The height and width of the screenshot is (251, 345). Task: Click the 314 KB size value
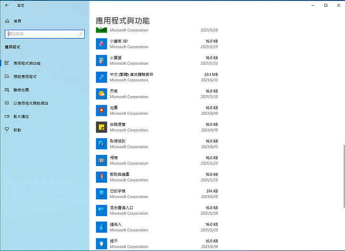[212, 191]
